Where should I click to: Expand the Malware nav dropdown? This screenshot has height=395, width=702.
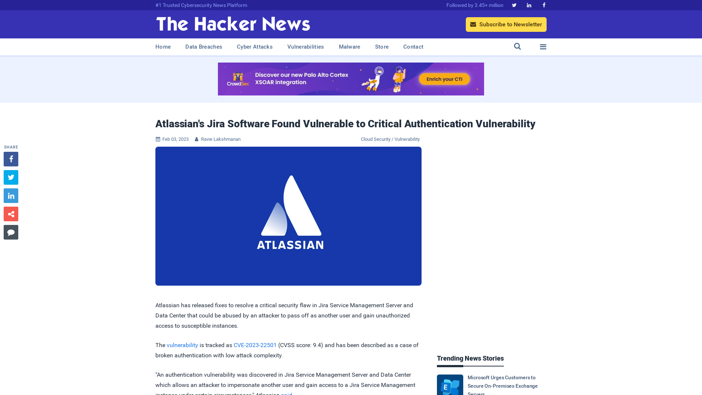coord(350,47)
